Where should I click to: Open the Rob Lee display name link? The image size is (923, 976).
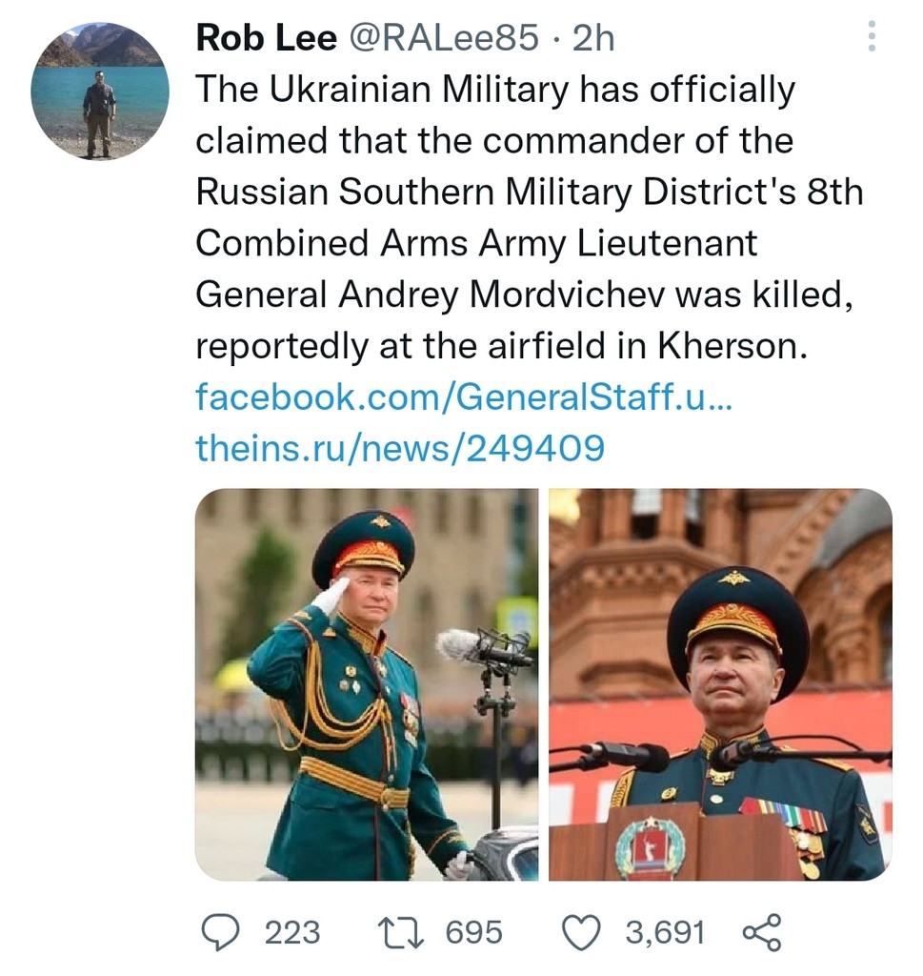266,38
